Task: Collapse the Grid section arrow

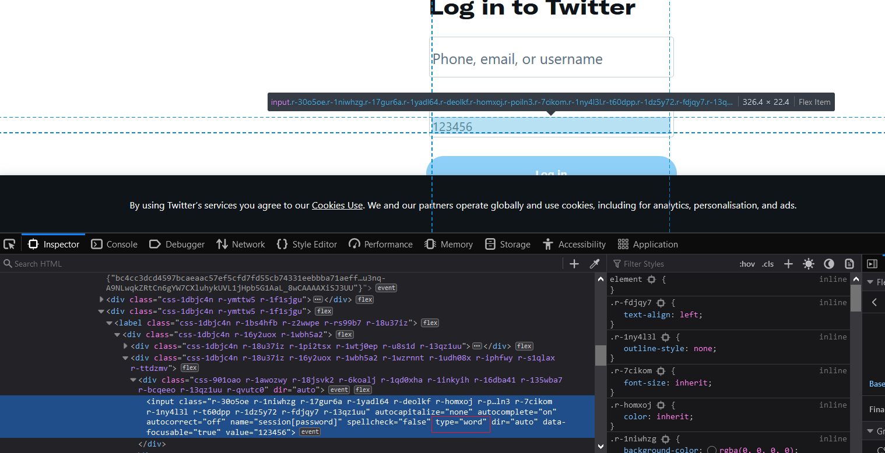Action: (x=870, y=431)
